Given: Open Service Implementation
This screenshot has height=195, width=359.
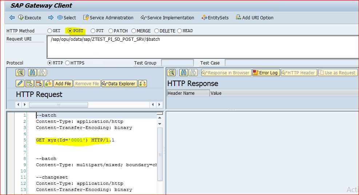Looking at the screenshot, I should click(x=167, y=17).
